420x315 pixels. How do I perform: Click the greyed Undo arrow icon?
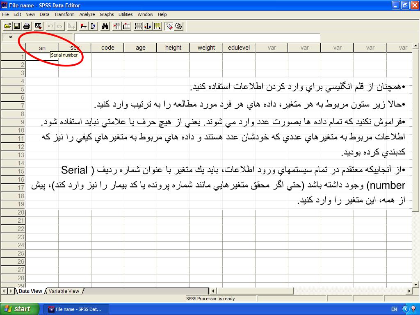[50, 26]
